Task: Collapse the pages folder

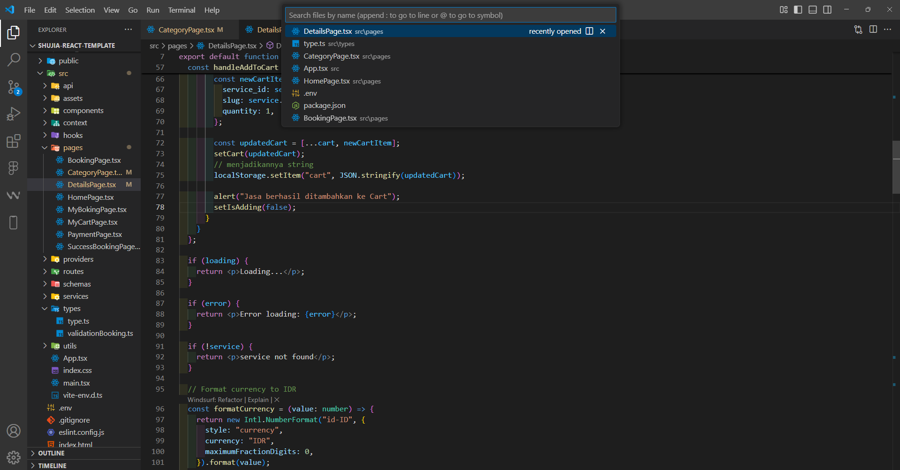Action: tap(45, 148)
